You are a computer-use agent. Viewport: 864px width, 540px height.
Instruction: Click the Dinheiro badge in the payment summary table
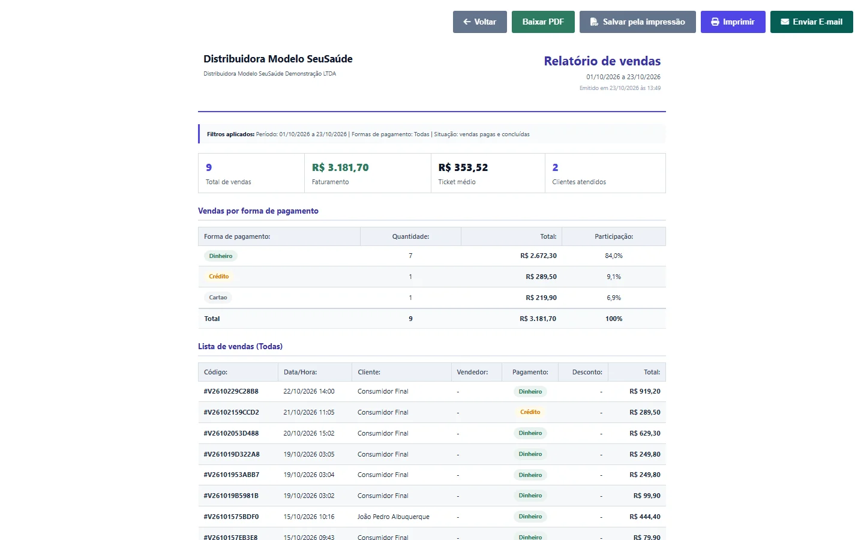click(x=221, y=256)
